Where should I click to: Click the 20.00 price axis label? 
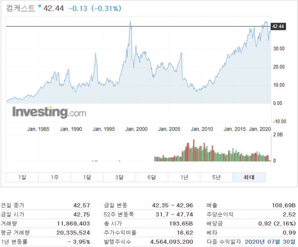(x=279, y=67)
